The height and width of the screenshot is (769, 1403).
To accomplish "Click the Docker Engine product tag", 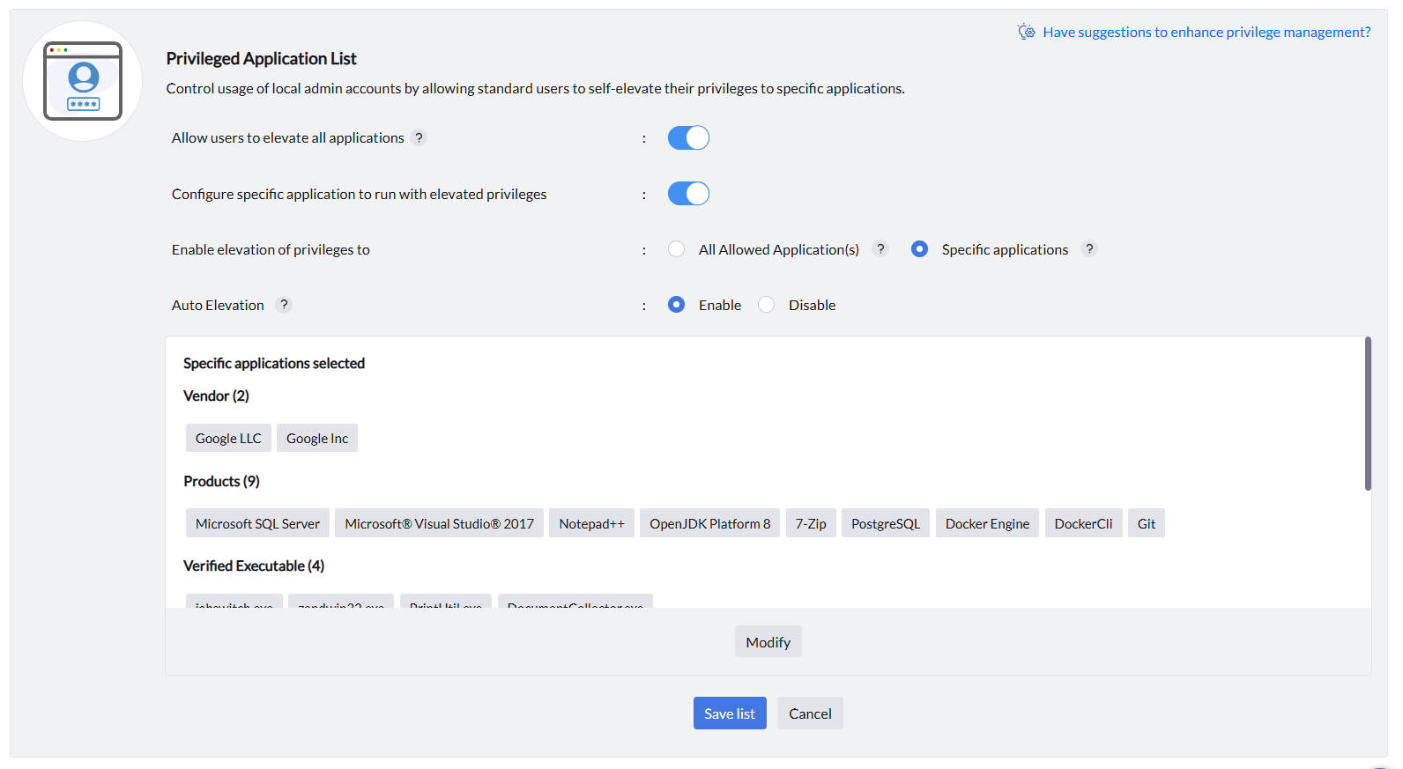I will (x=987, y=523).
